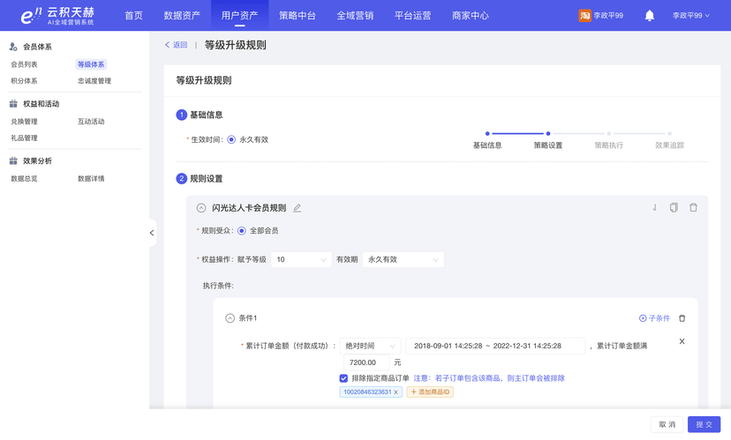Screen dimensions: 731x440
Task: Click the notification bell icon
Action: pyautogui.click(x=649, y=16)
